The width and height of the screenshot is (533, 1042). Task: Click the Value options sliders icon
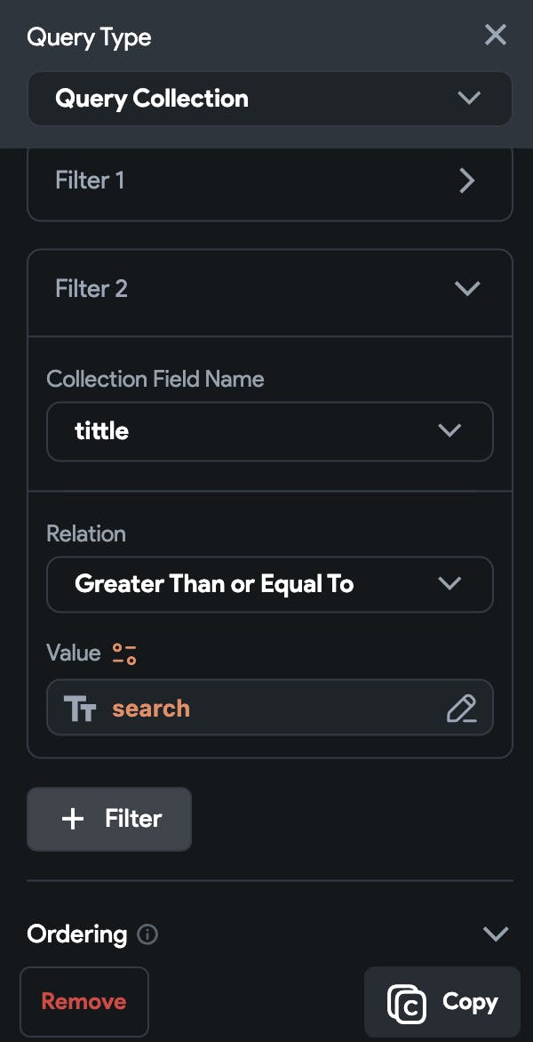click(124, 654)
